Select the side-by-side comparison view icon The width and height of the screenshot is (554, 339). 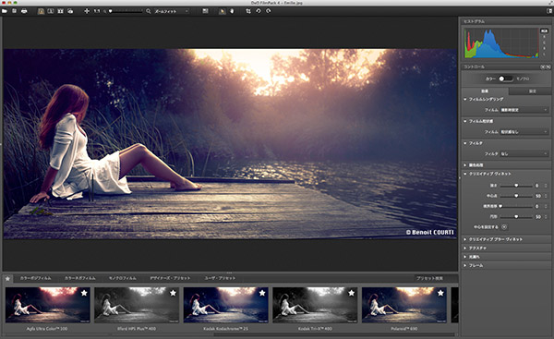pos(60,11)
